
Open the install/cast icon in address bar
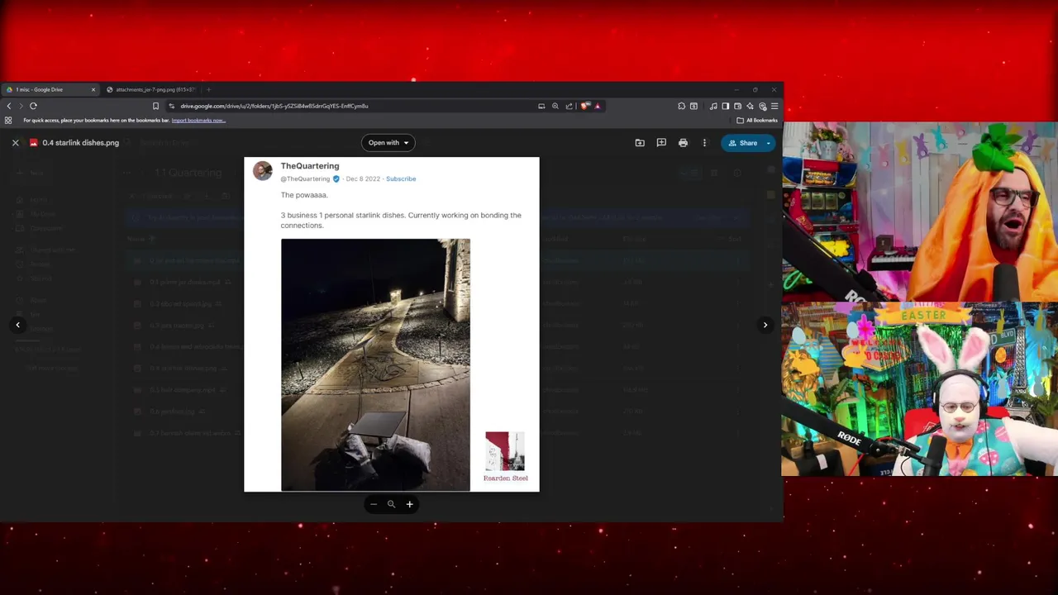[541, 106]
